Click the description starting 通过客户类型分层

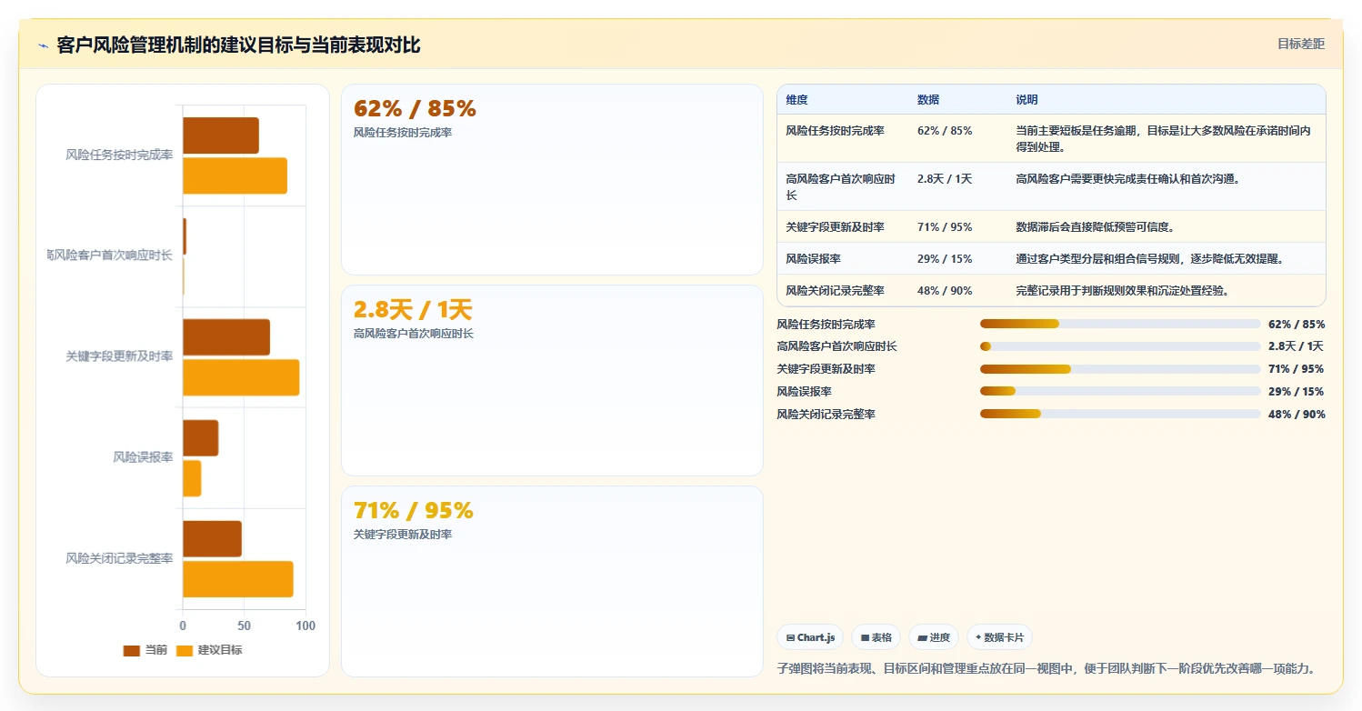coord(1150,259)
